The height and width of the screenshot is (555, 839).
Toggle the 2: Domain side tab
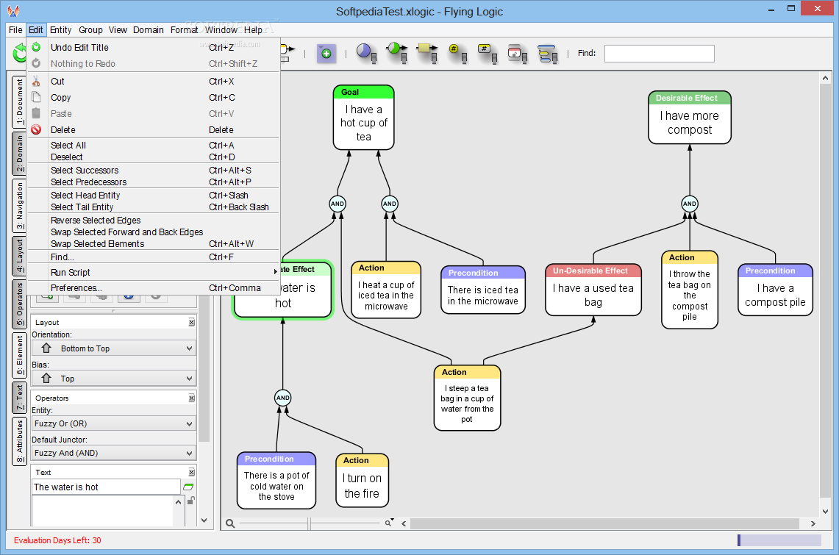click(19, 153)
